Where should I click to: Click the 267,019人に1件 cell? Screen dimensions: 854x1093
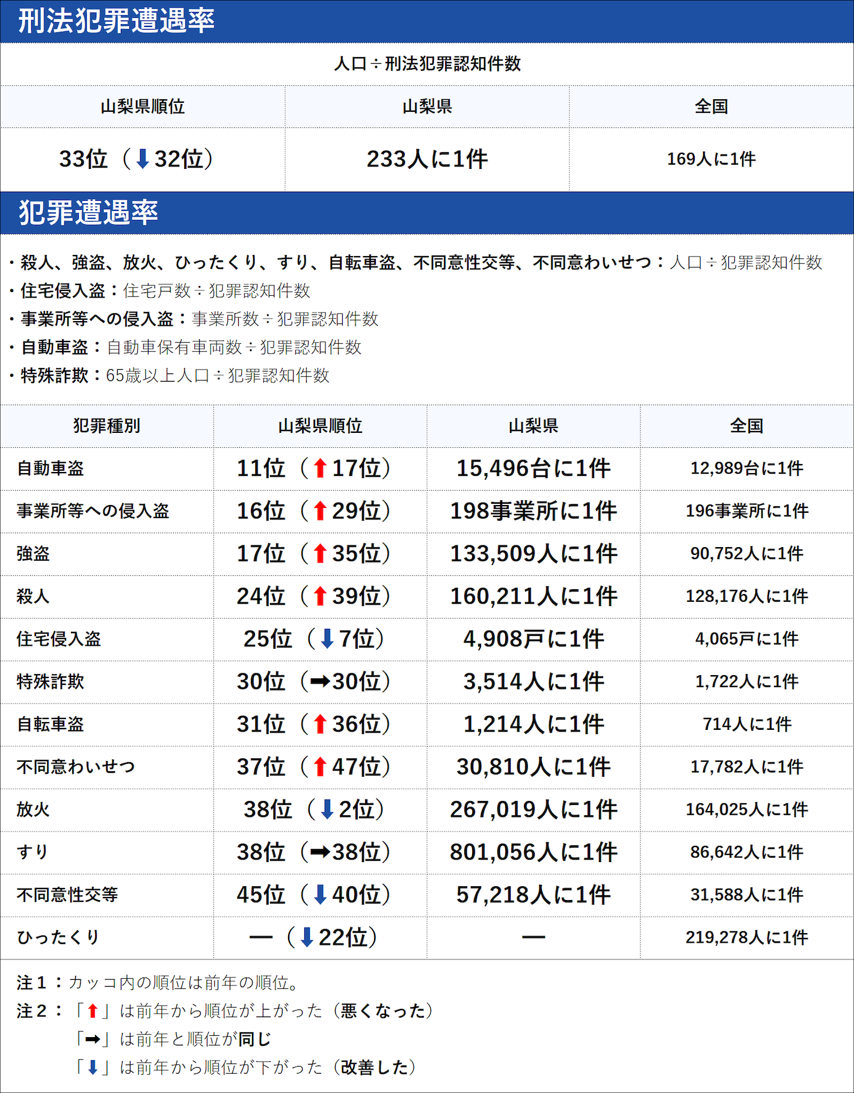coord(533,810)
